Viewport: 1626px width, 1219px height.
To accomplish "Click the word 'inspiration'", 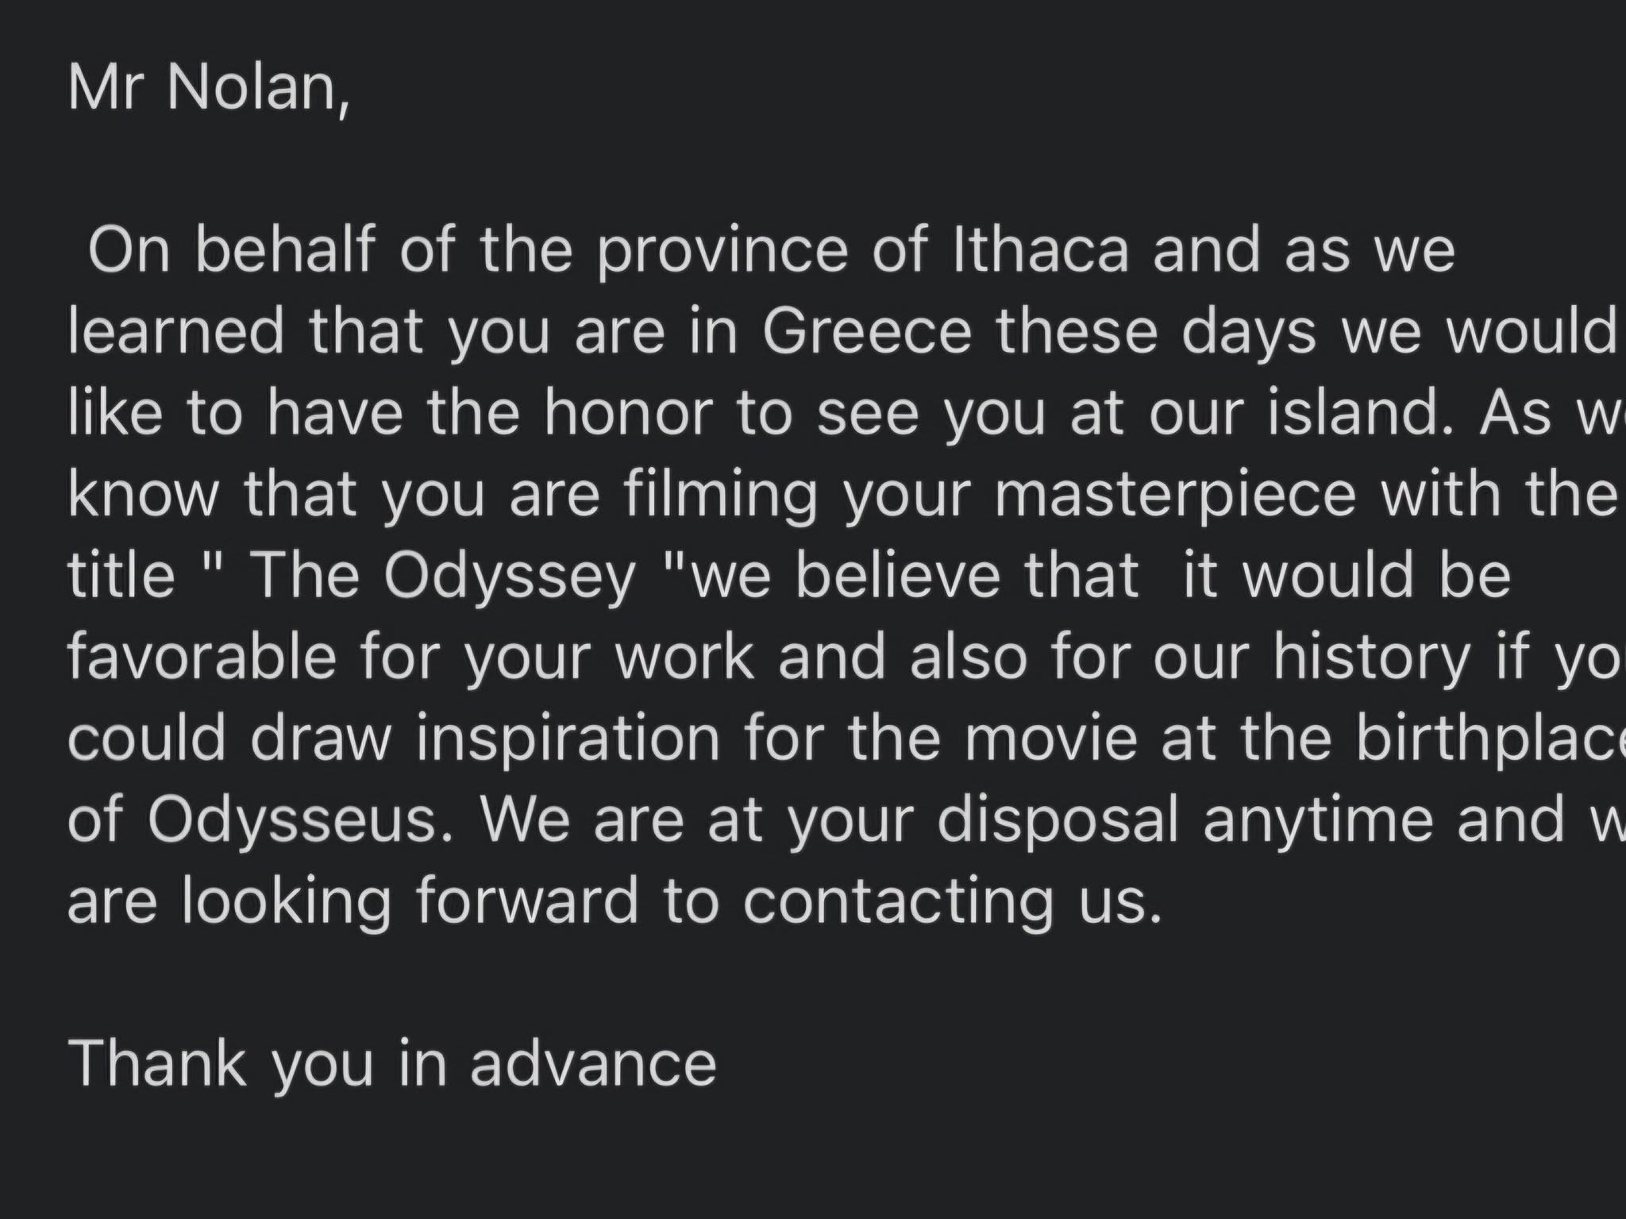I will point(568,739).
